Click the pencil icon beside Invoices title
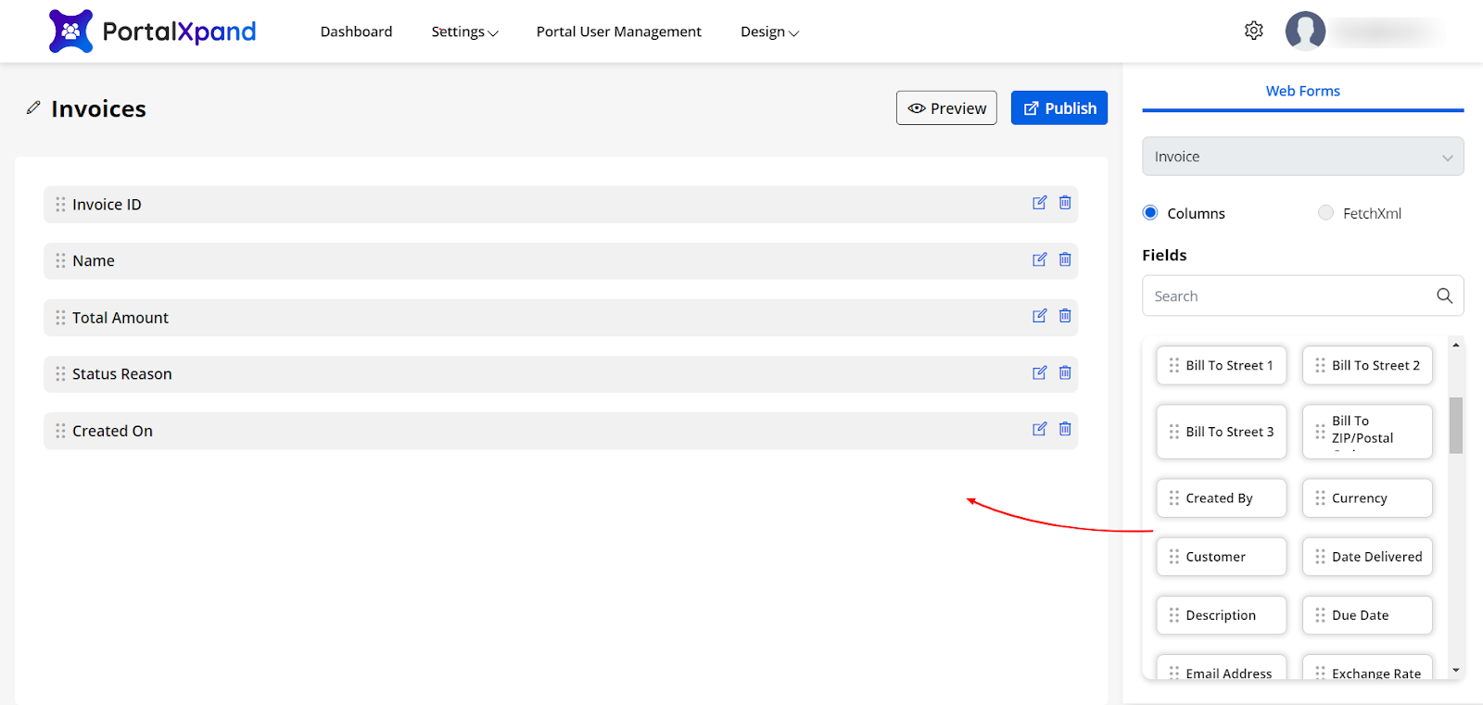Screen dimensions: 1483x705 point(33,108)
